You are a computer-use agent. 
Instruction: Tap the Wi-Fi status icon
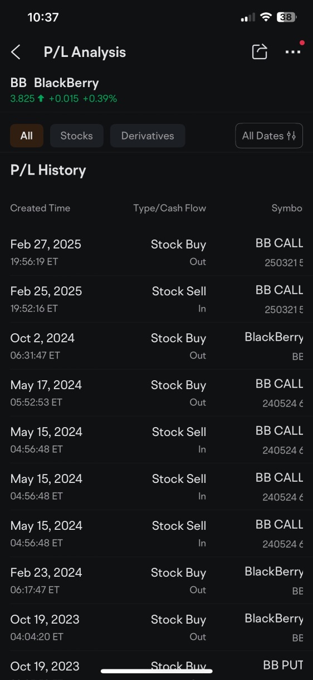tap(266, 17)
